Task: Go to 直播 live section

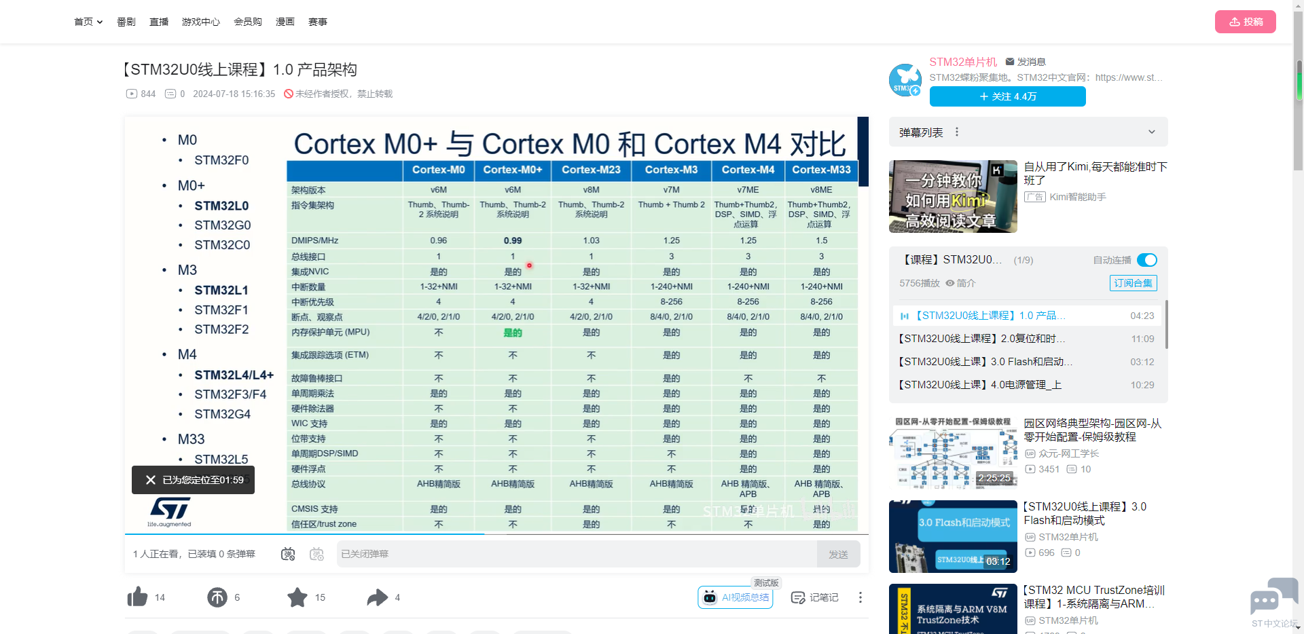Action: (159, 22)
